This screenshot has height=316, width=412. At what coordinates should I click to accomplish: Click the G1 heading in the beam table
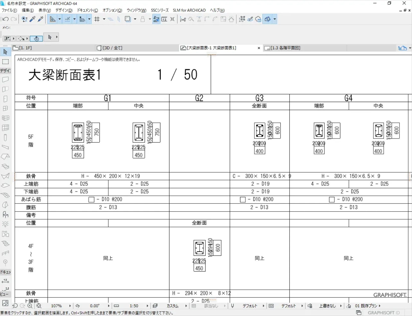coord(108,98)
